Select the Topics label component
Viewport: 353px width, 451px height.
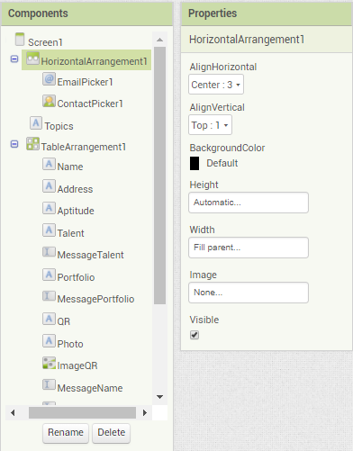59,126
